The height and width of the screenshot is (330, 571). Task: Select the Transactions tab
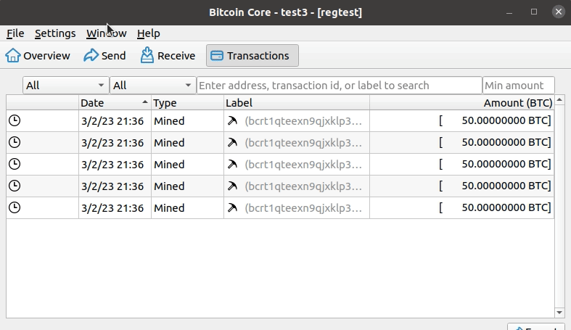252,56
